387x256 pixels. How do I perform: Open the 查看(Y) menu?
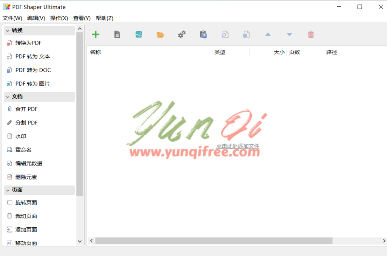point(82,18)
